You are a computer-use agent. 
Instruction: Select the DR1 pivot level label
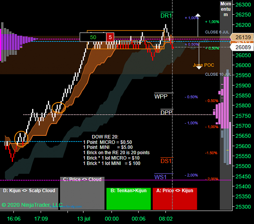[166, 16]
